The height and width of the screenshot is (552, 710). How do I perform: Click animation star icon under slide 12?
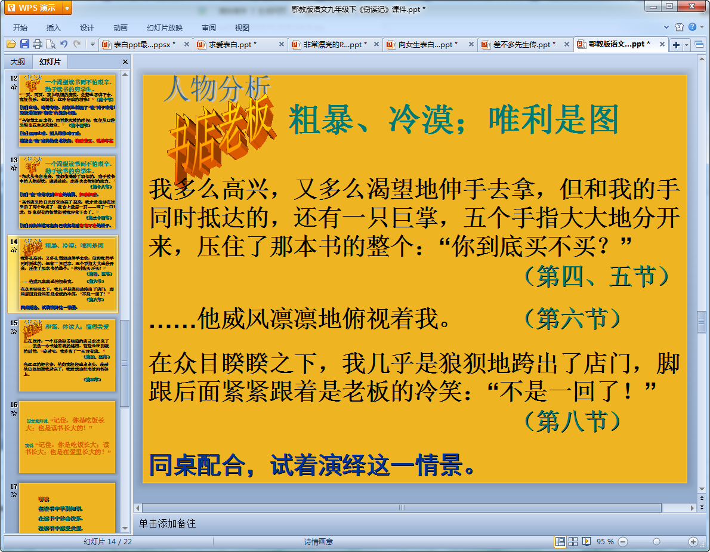(14, 87)
